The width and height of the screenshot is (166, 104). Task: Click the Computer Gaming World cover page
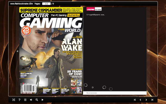(x=51, y=51)
